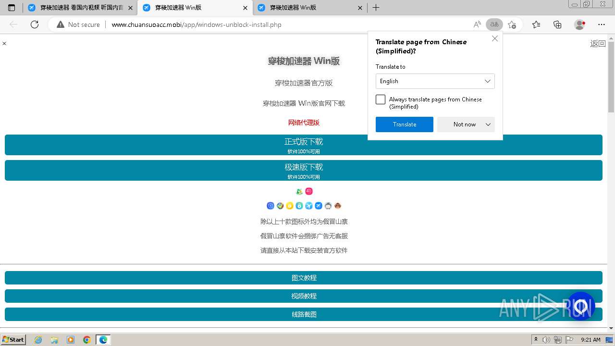Click the teal lock app icon
This screenshot has width=615, height=346.
(299, 206)
